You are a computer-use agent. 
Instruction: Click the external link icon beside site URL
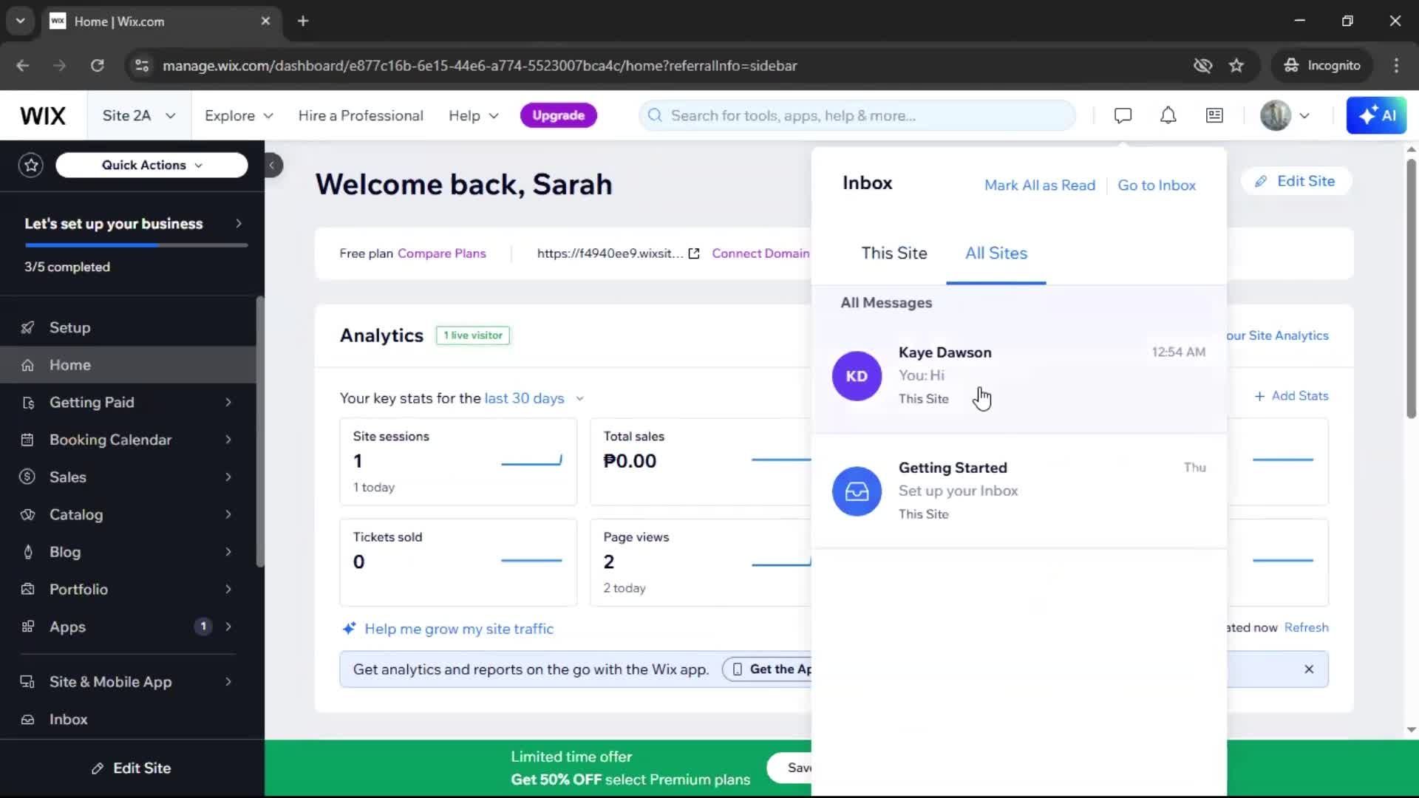[694, 253]
